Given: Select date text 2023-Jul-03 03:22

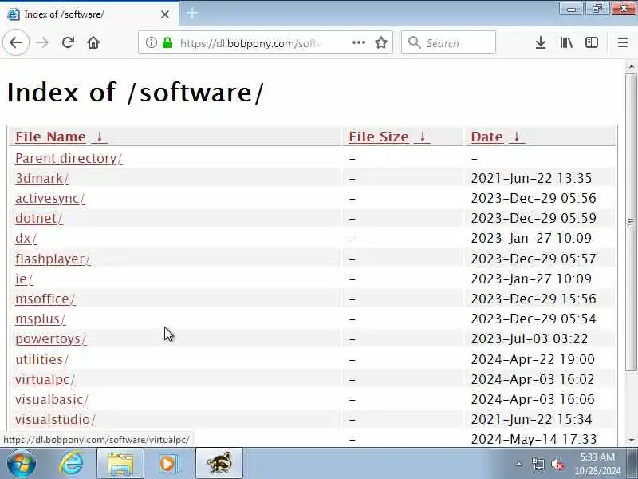Looking at the screenshot, I should (x=530, y=338).
